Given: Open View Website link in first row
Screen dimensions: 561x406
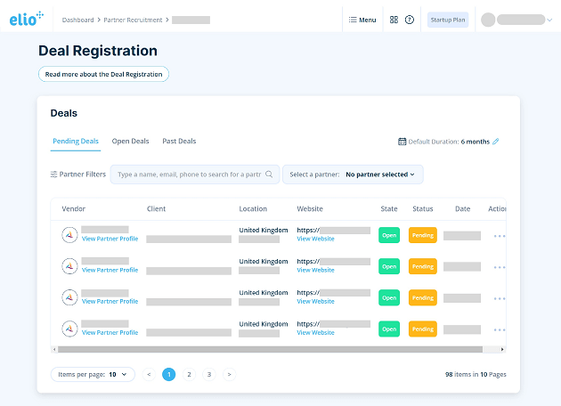Looking at the screenshot, I should pyautogui.click(x=315, y=239).
